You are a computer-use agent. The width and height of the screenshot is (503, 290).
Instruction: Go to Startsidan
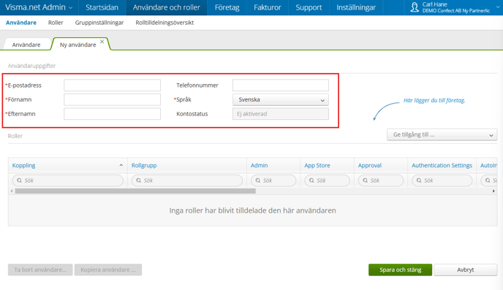[102, 7]
